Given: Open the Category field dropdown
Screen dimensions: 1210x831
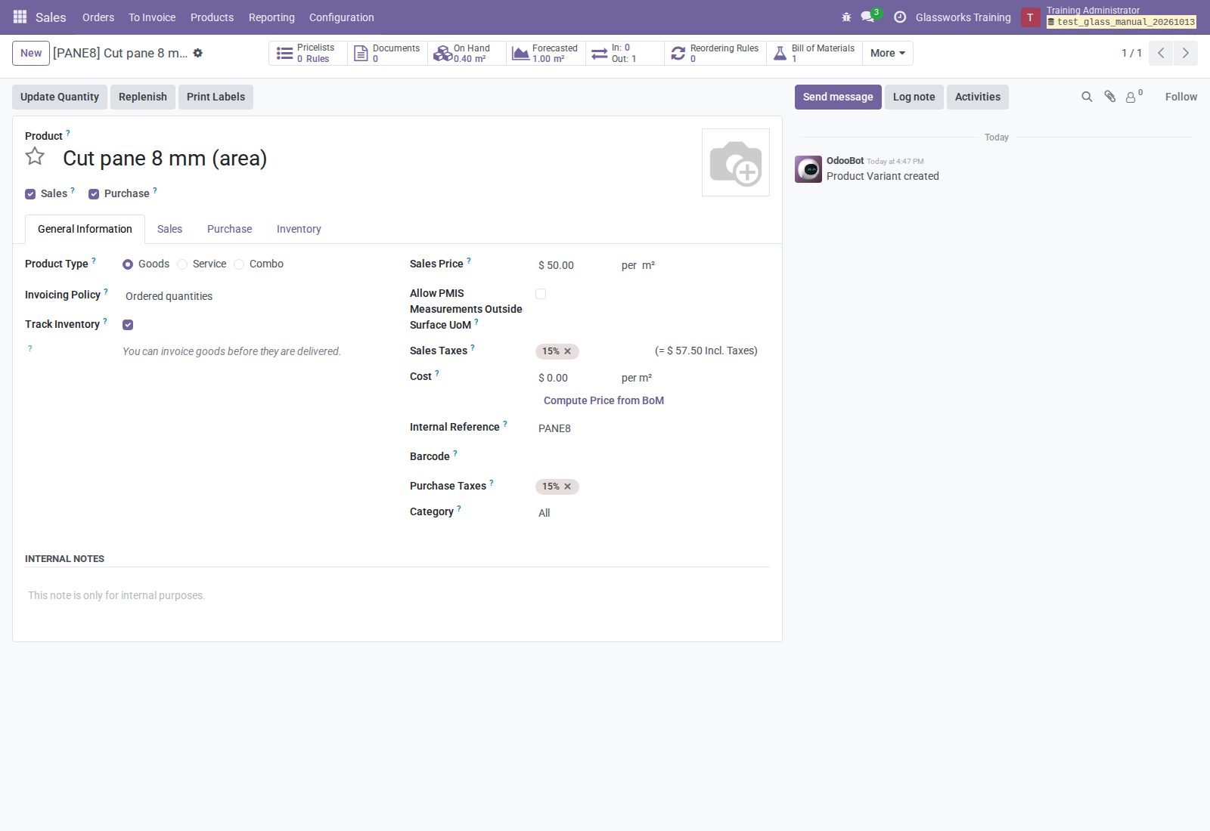Looking at the screenshot, I should click(x=653, y=513).
